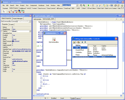Click the Step Over debug icon

(x=100, y=5)
